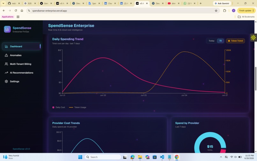The image size is (257, 161).
Task: Open the Dashboard sidebar item
Action: coord(21,46)
